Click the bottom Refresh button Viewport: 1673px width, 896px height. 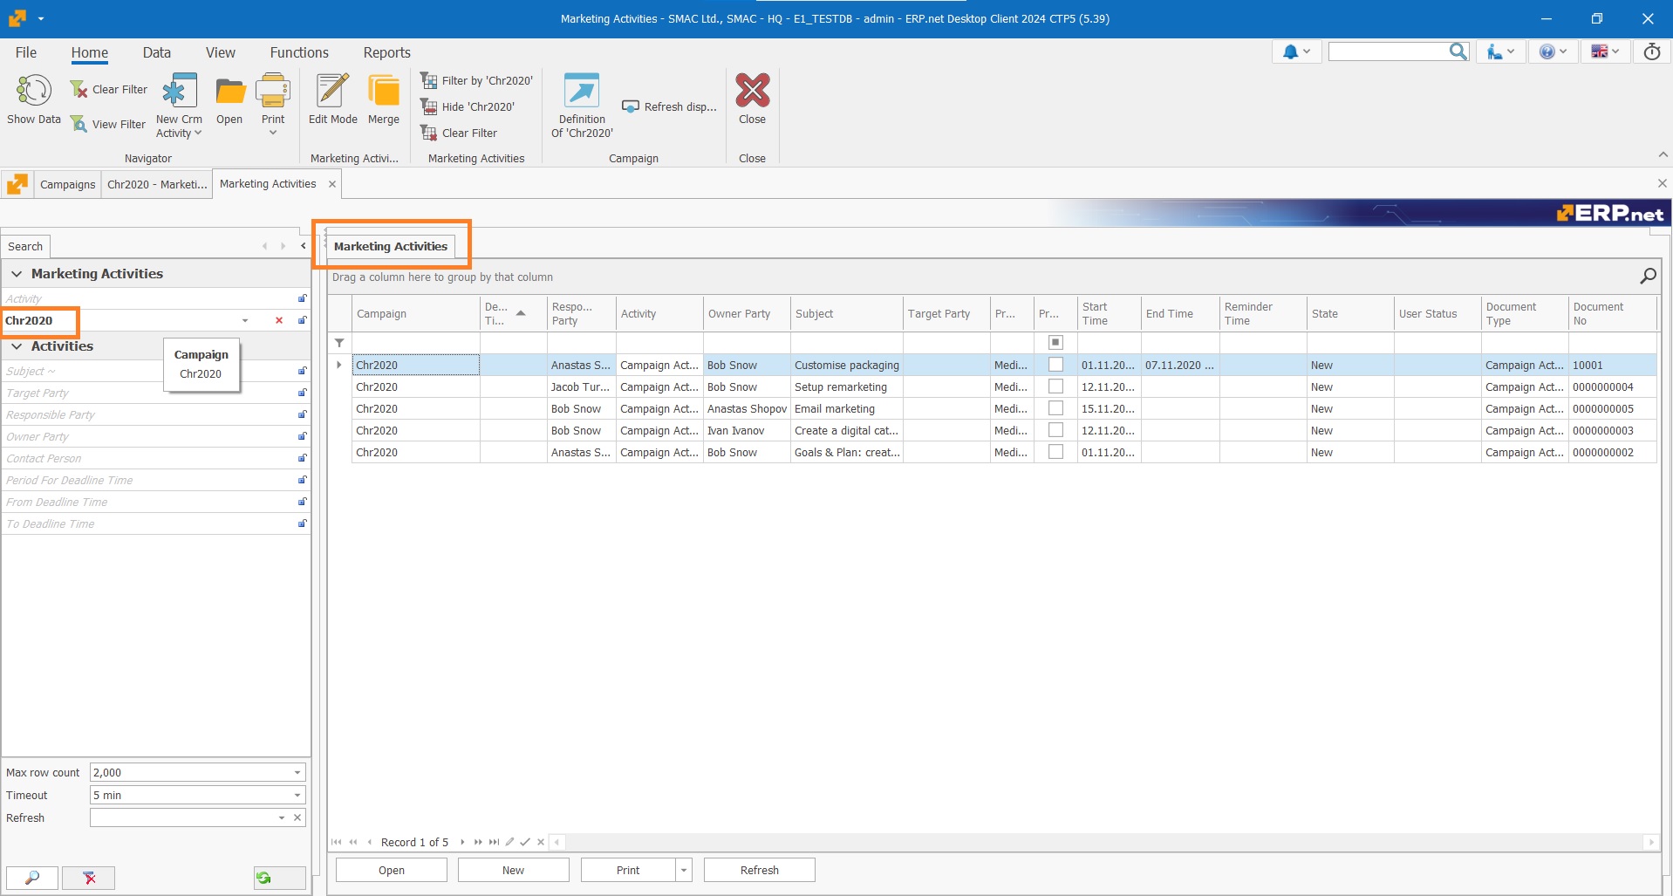pos(759,870)
